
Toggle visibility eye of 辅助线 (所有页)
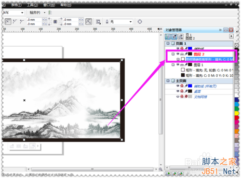point(178,86)
